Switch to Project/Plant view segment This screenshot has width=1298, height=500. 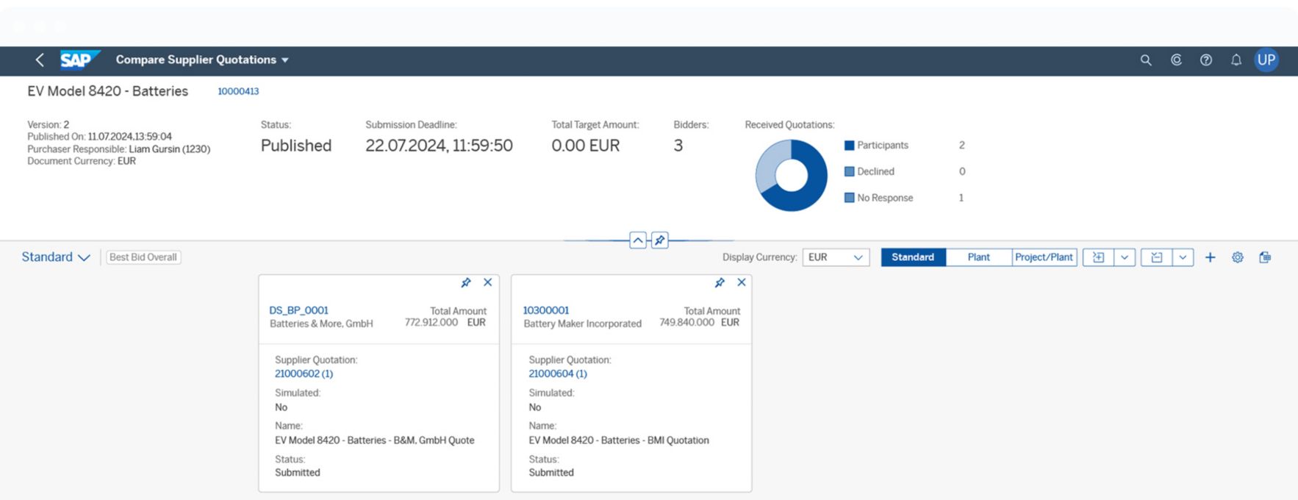coord(1044,257)
